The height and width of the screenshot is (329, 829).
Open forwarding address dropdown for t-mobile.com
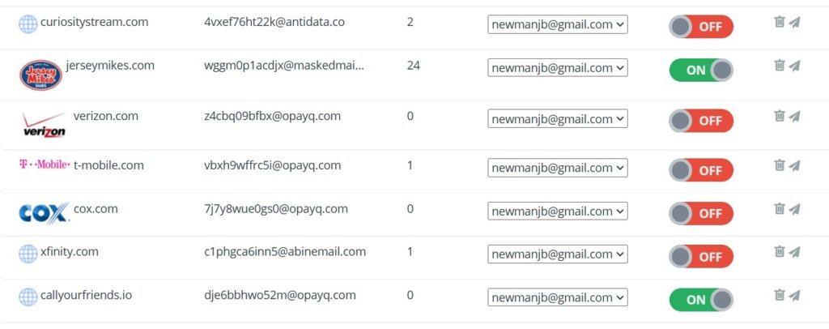pyautogui.click(x=557, y=168)
